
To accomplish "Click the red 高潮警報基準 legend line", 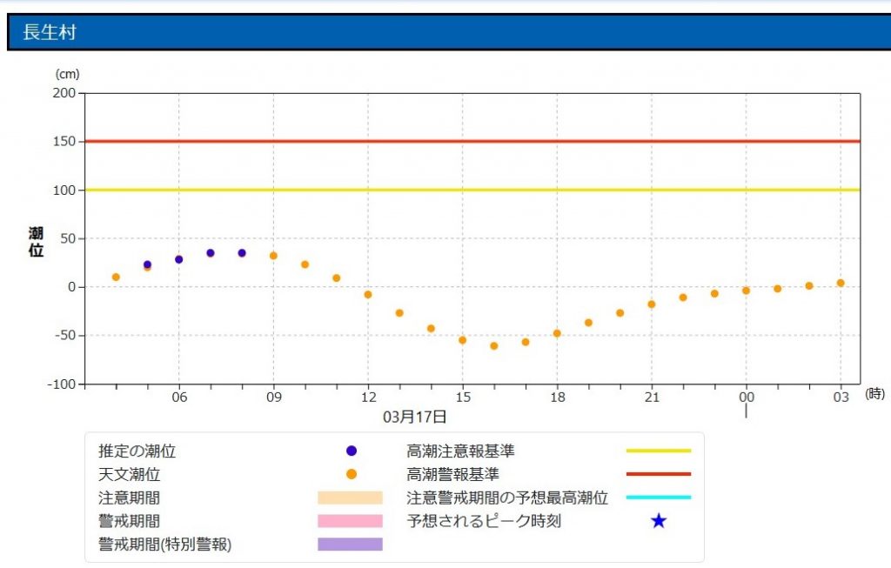I will pos(659,474).
